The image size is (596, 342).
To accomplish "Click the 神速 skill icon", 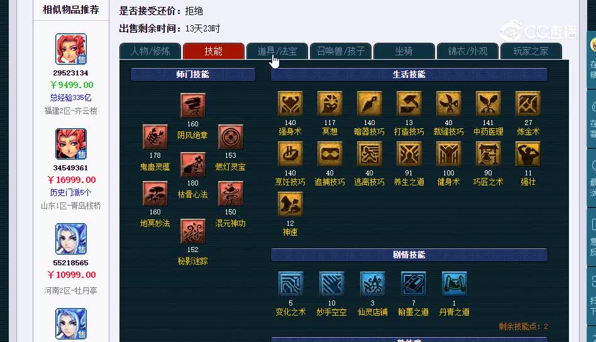I will tap(290, 204).
